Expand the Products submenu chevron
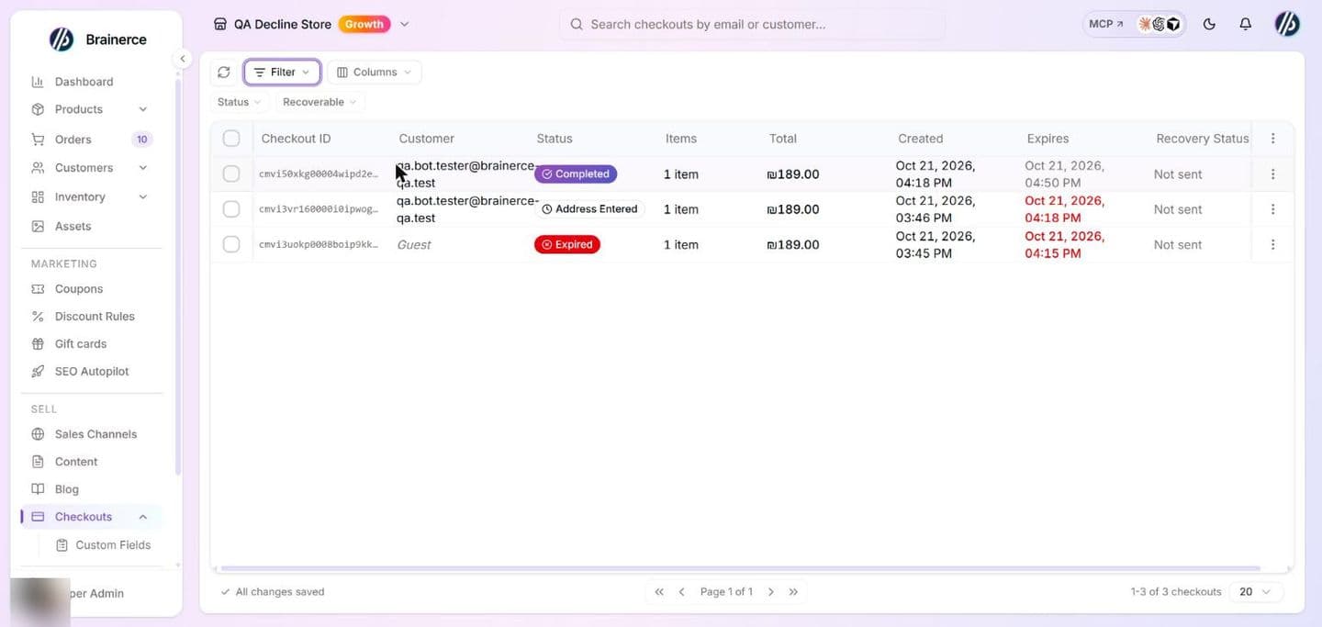The image size is (1322, 627). tap(142, 109)
